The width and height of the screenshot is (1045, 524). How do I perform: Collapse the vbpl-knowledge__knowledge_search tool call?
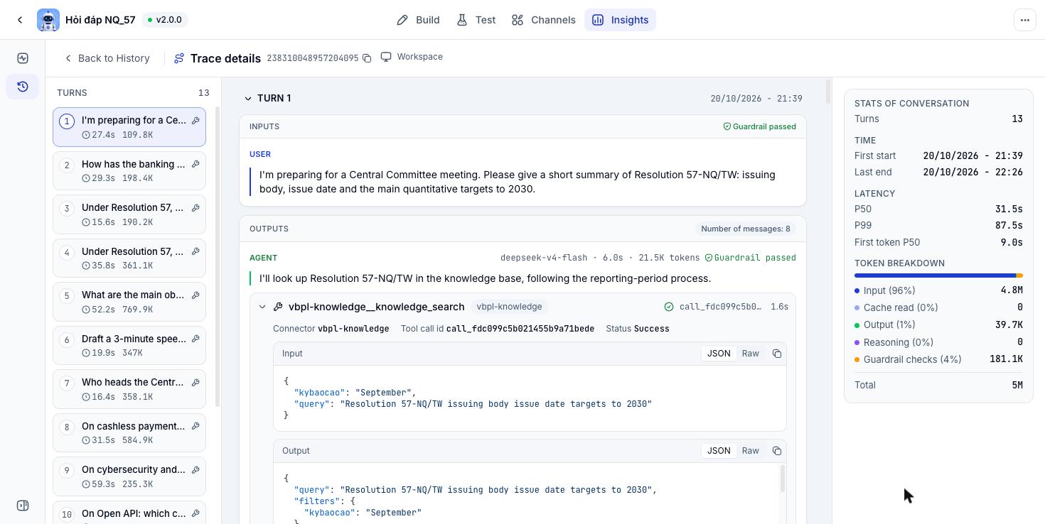pyautogui.click(x=262, y=307)
